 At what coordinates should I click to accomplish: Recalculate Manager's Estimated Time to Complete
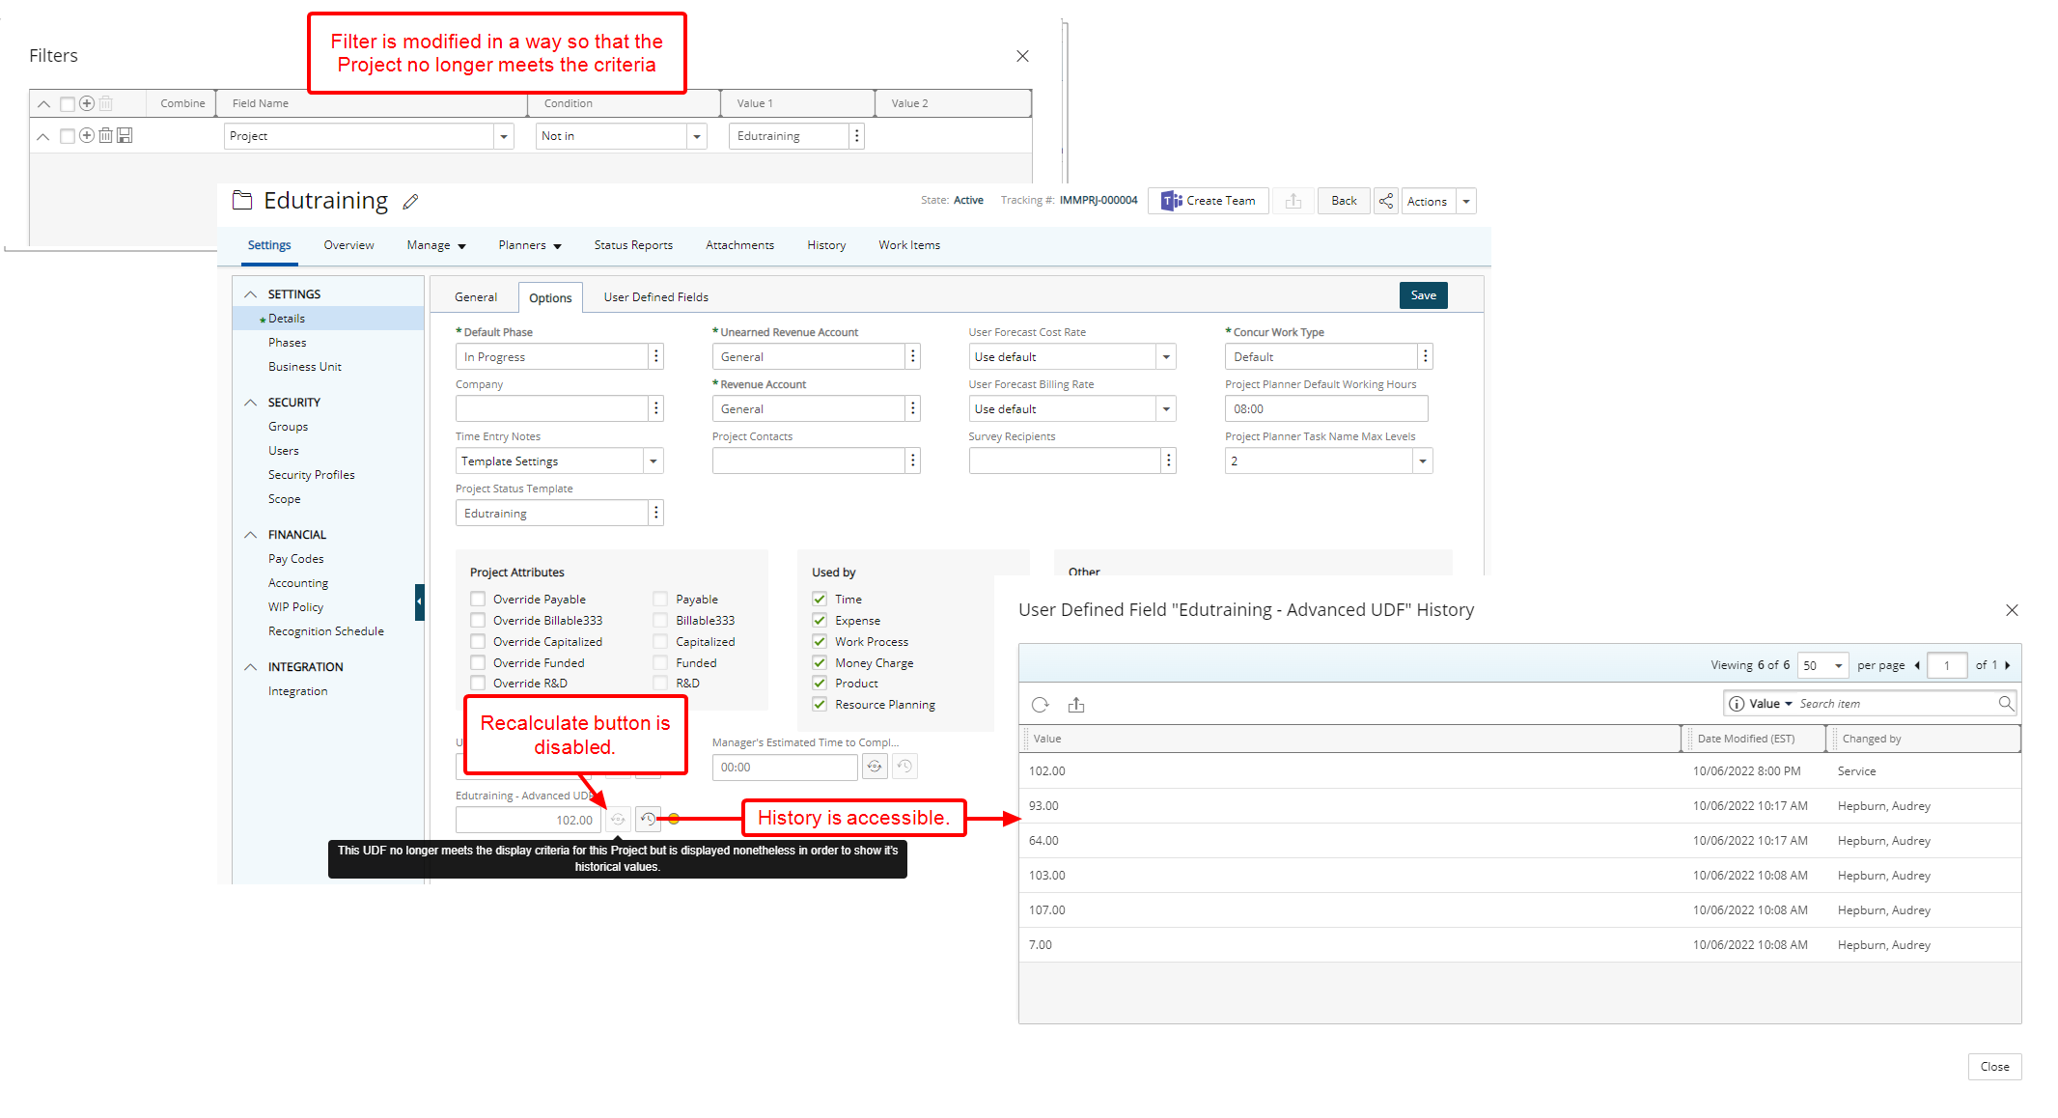coord(875,767)
